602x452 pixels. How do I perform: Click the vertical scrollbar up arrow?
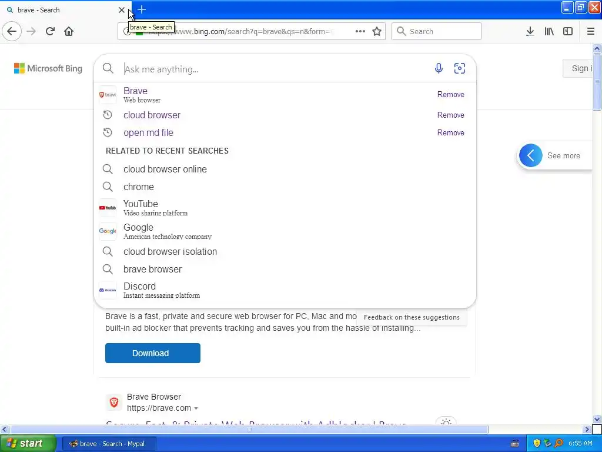(597, 48)
